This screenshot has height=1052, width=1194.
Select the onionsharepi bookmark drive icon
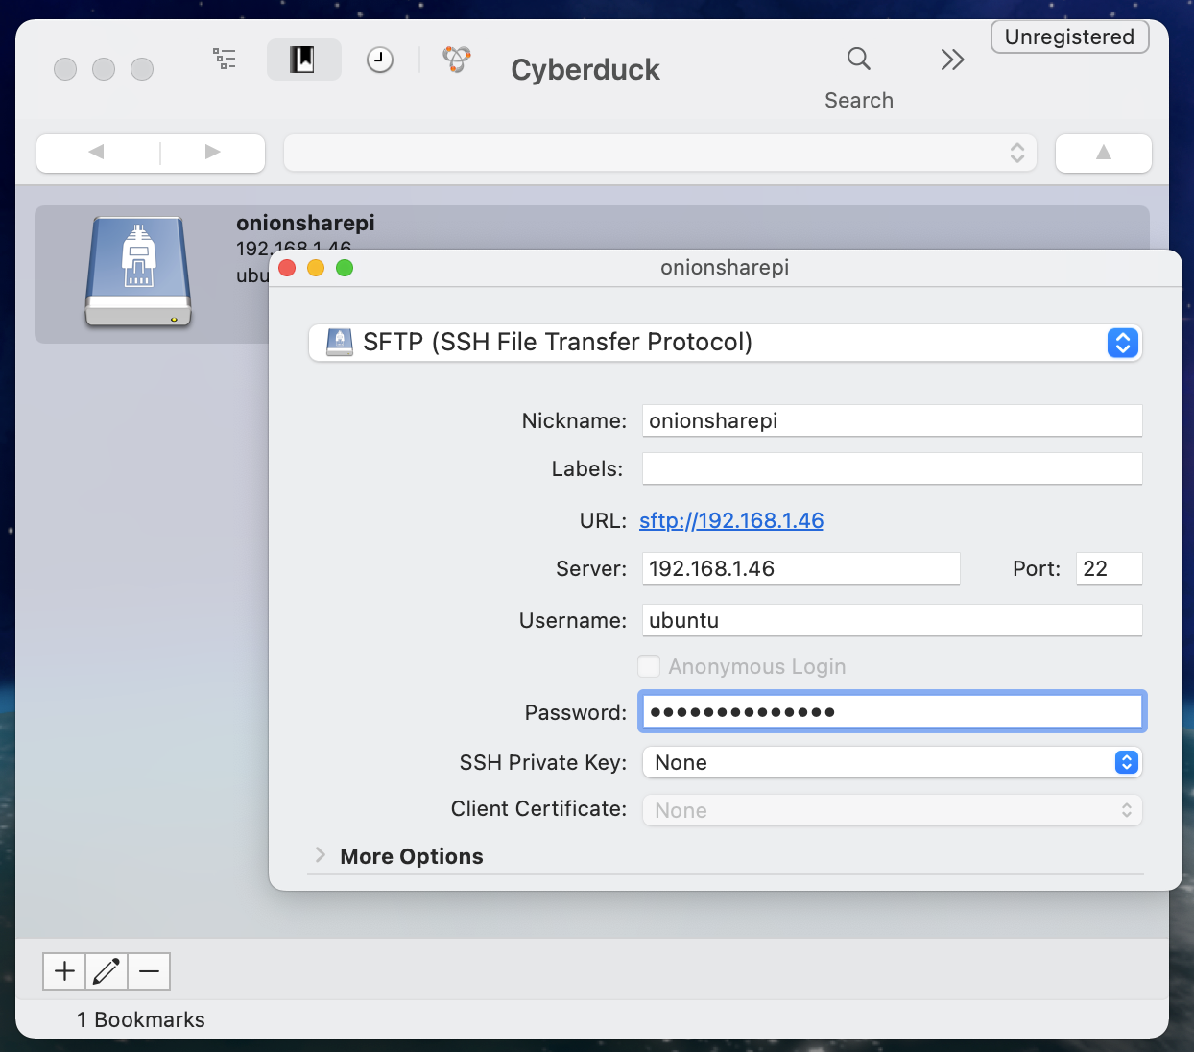point(138,273)
